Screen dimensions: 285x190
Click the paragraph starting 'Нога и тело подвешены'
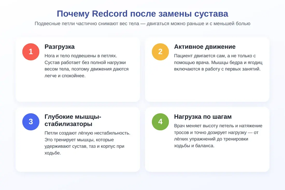click(87, 66)
